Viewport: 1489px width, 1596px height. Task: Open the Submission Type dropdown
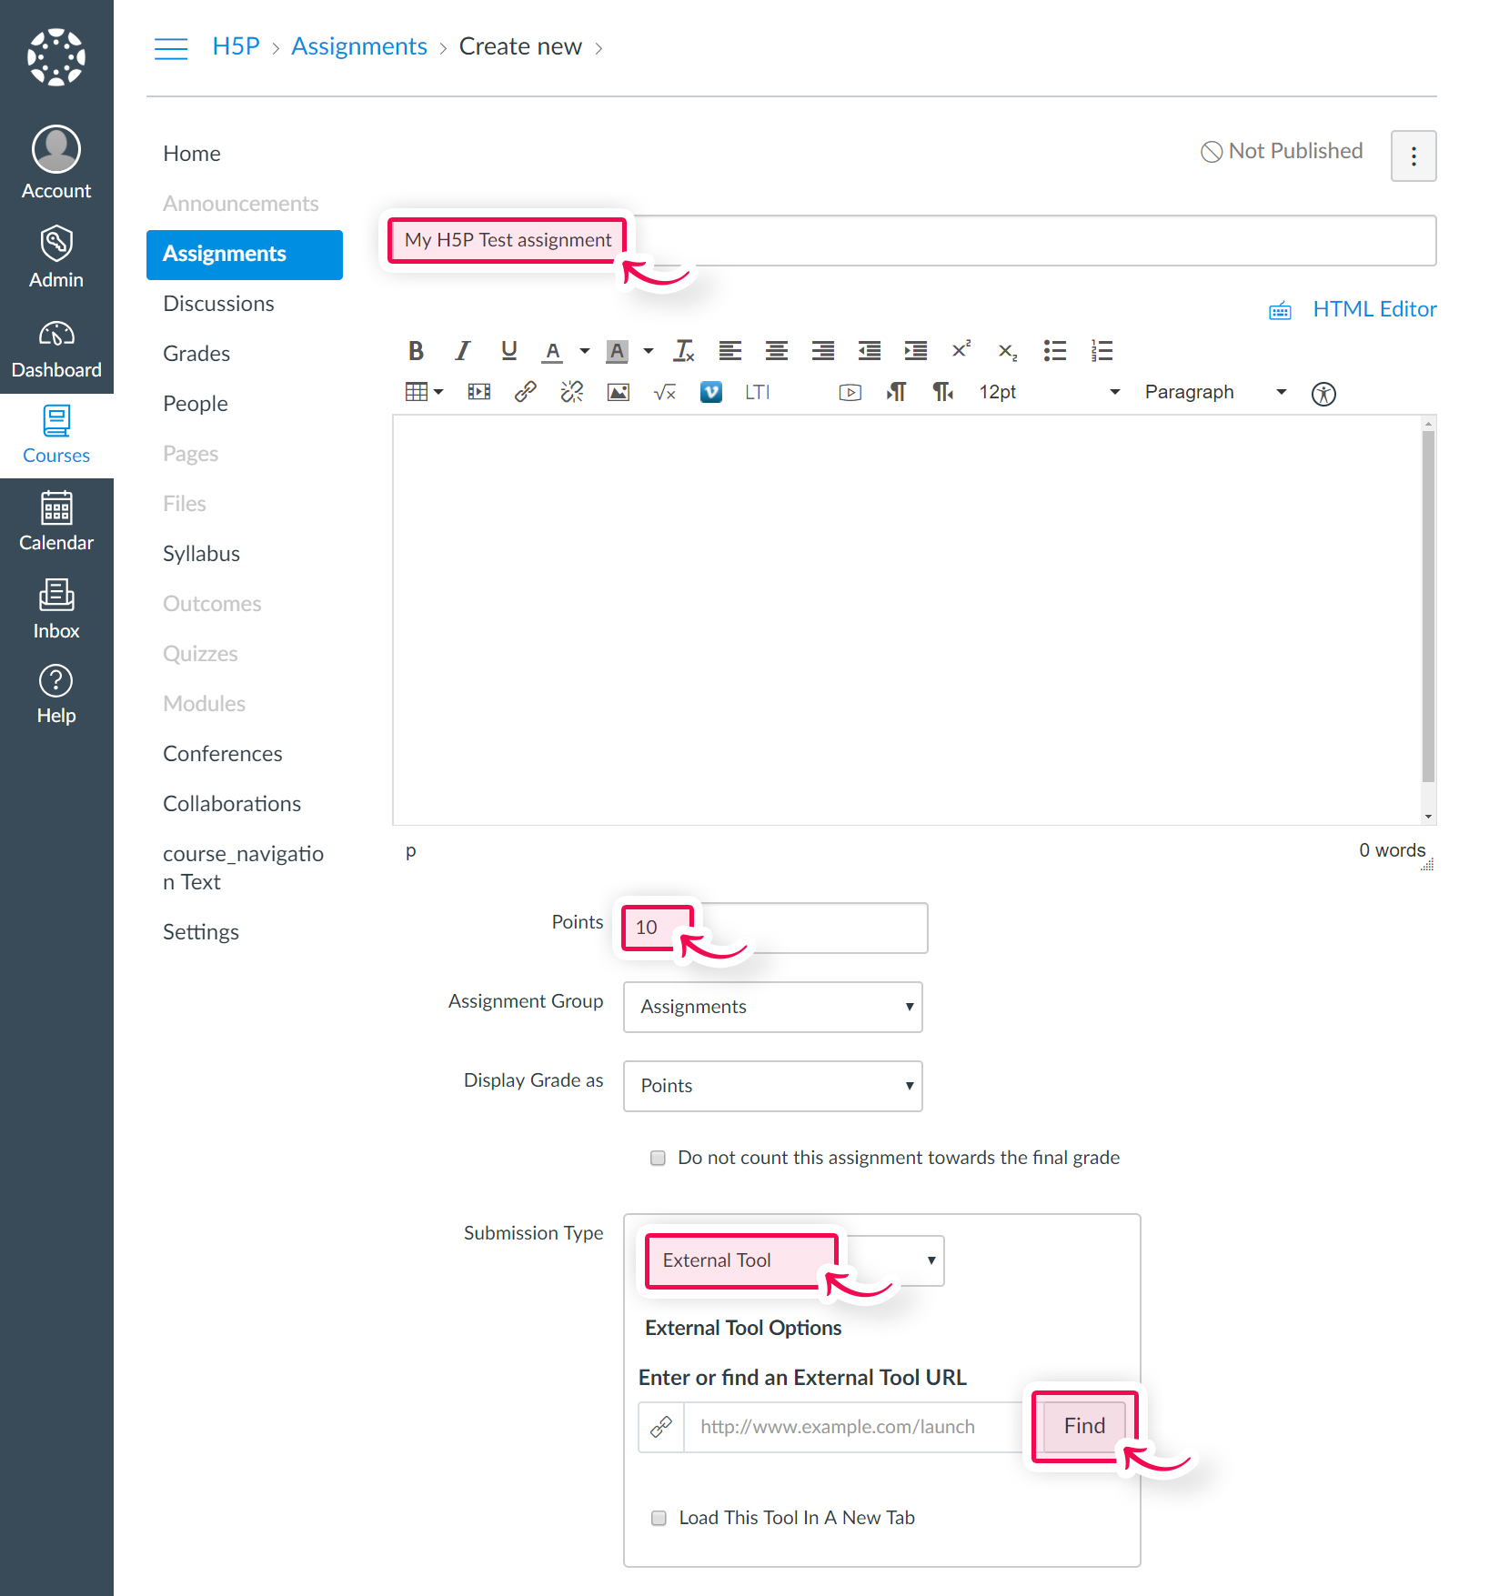(795, 1260)
